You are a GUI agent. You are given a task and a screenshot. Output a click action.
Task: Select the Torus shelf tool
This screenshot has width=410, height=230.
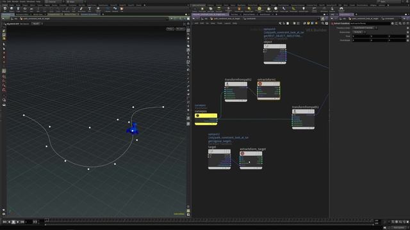tap(25, 9)
